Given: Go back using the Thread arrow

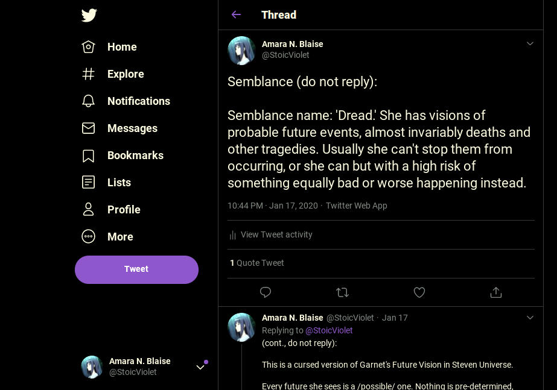Looking at the screenshot, I should click(x=236, y=15).
